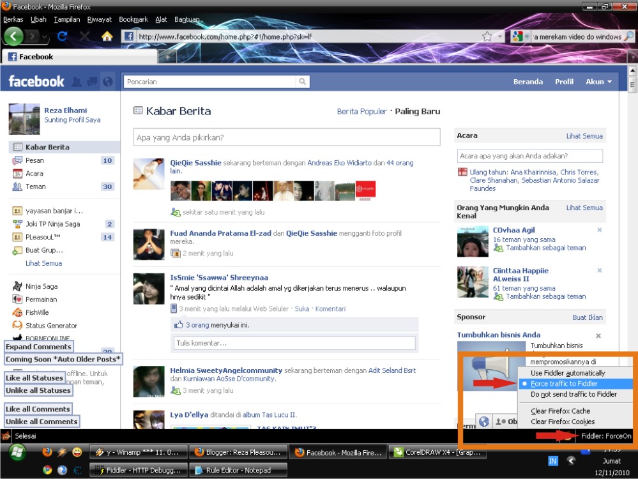The height and width of the screenshot is (479, 638).
Task: Check notifications with the globe icon
Action: 107,82
